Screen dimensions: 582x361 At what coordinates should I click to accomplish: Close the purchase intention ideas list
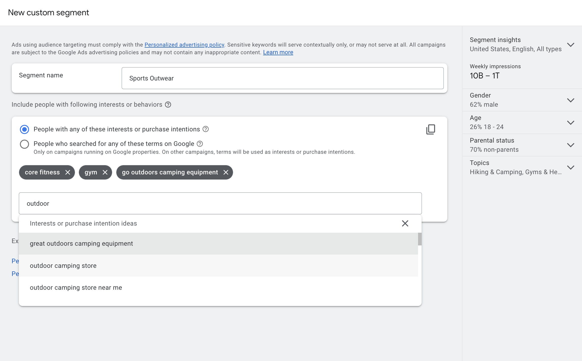point(405,223)
